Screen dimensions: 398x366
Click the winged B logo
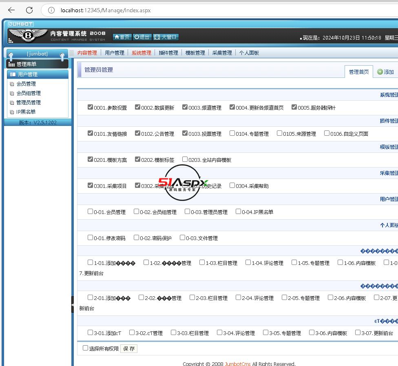[28, 35]
